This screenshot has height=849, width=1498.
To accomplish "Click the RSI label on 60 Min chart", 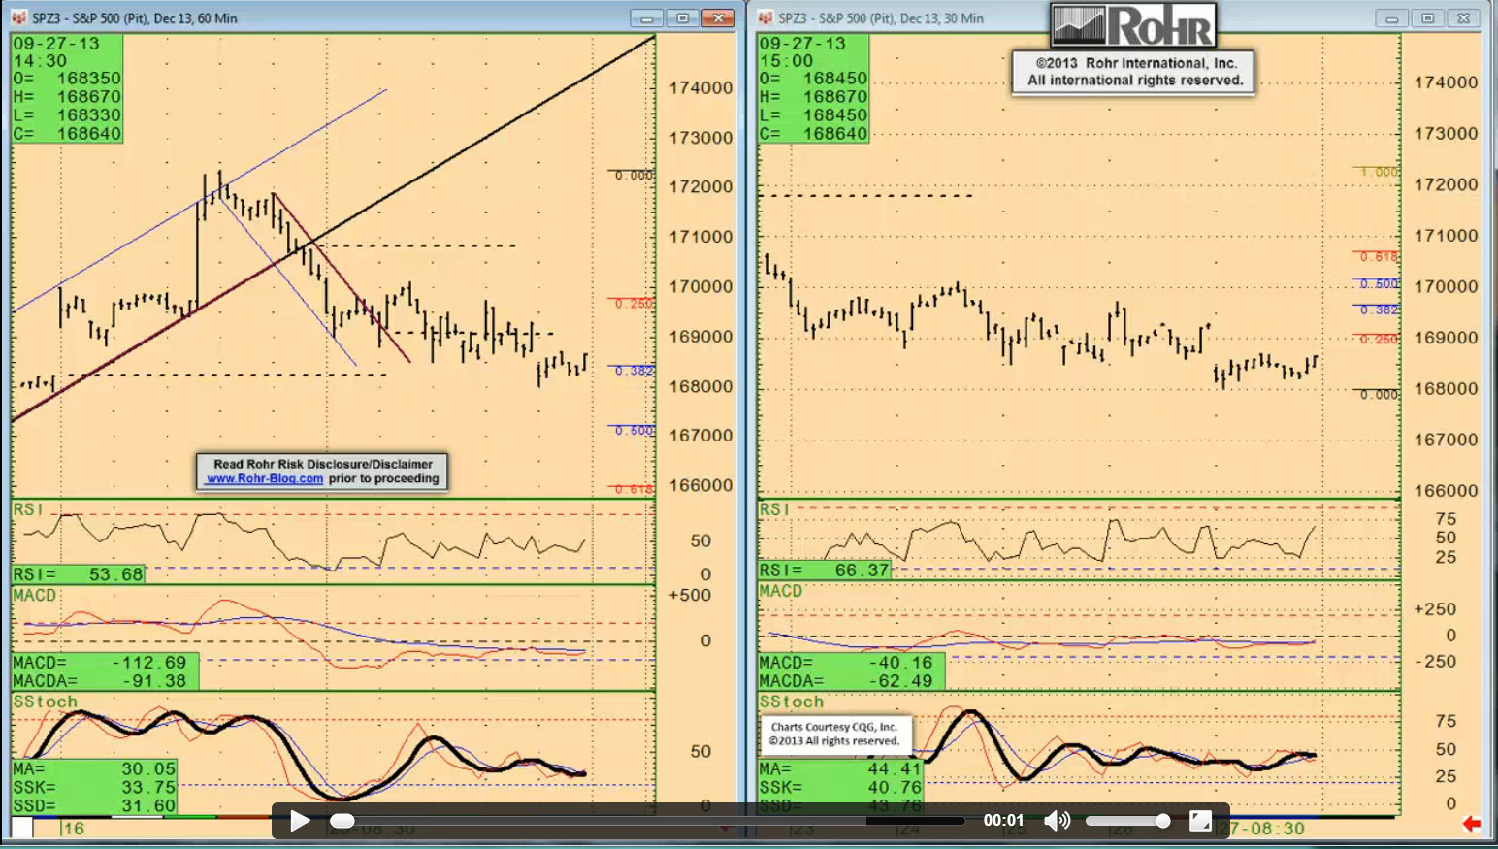I will (x=27, y=509).
